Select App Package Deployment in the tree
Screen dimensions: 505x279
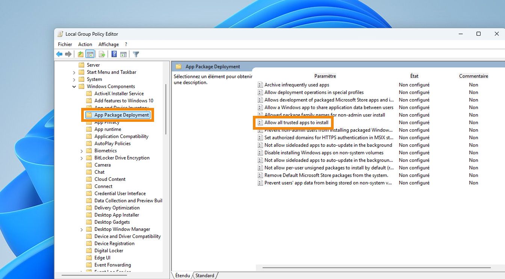tap(122, 115)
